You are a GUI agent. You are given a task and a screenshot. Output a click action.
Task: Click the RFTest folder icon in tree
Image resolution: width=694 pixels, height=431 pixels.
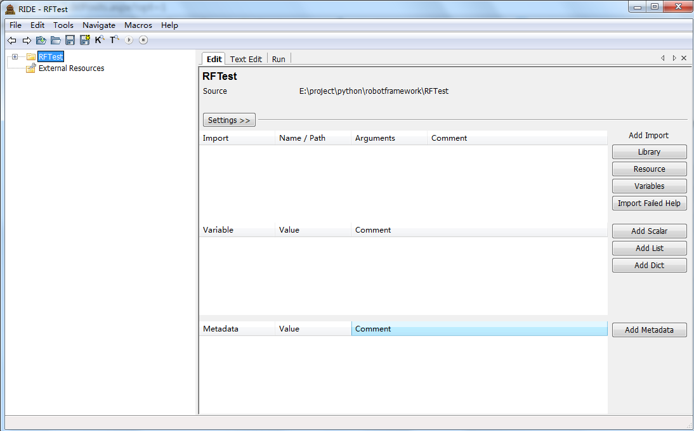[30, 56]
